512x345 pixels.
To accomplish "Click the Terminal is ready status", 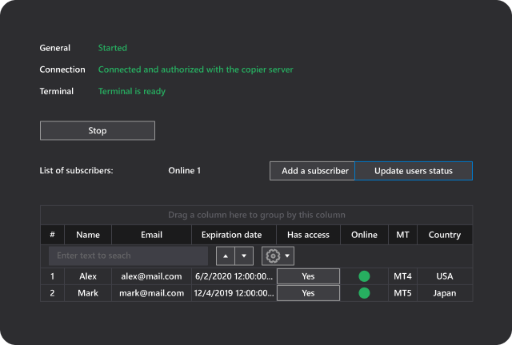I will click(x=132, y=91).
